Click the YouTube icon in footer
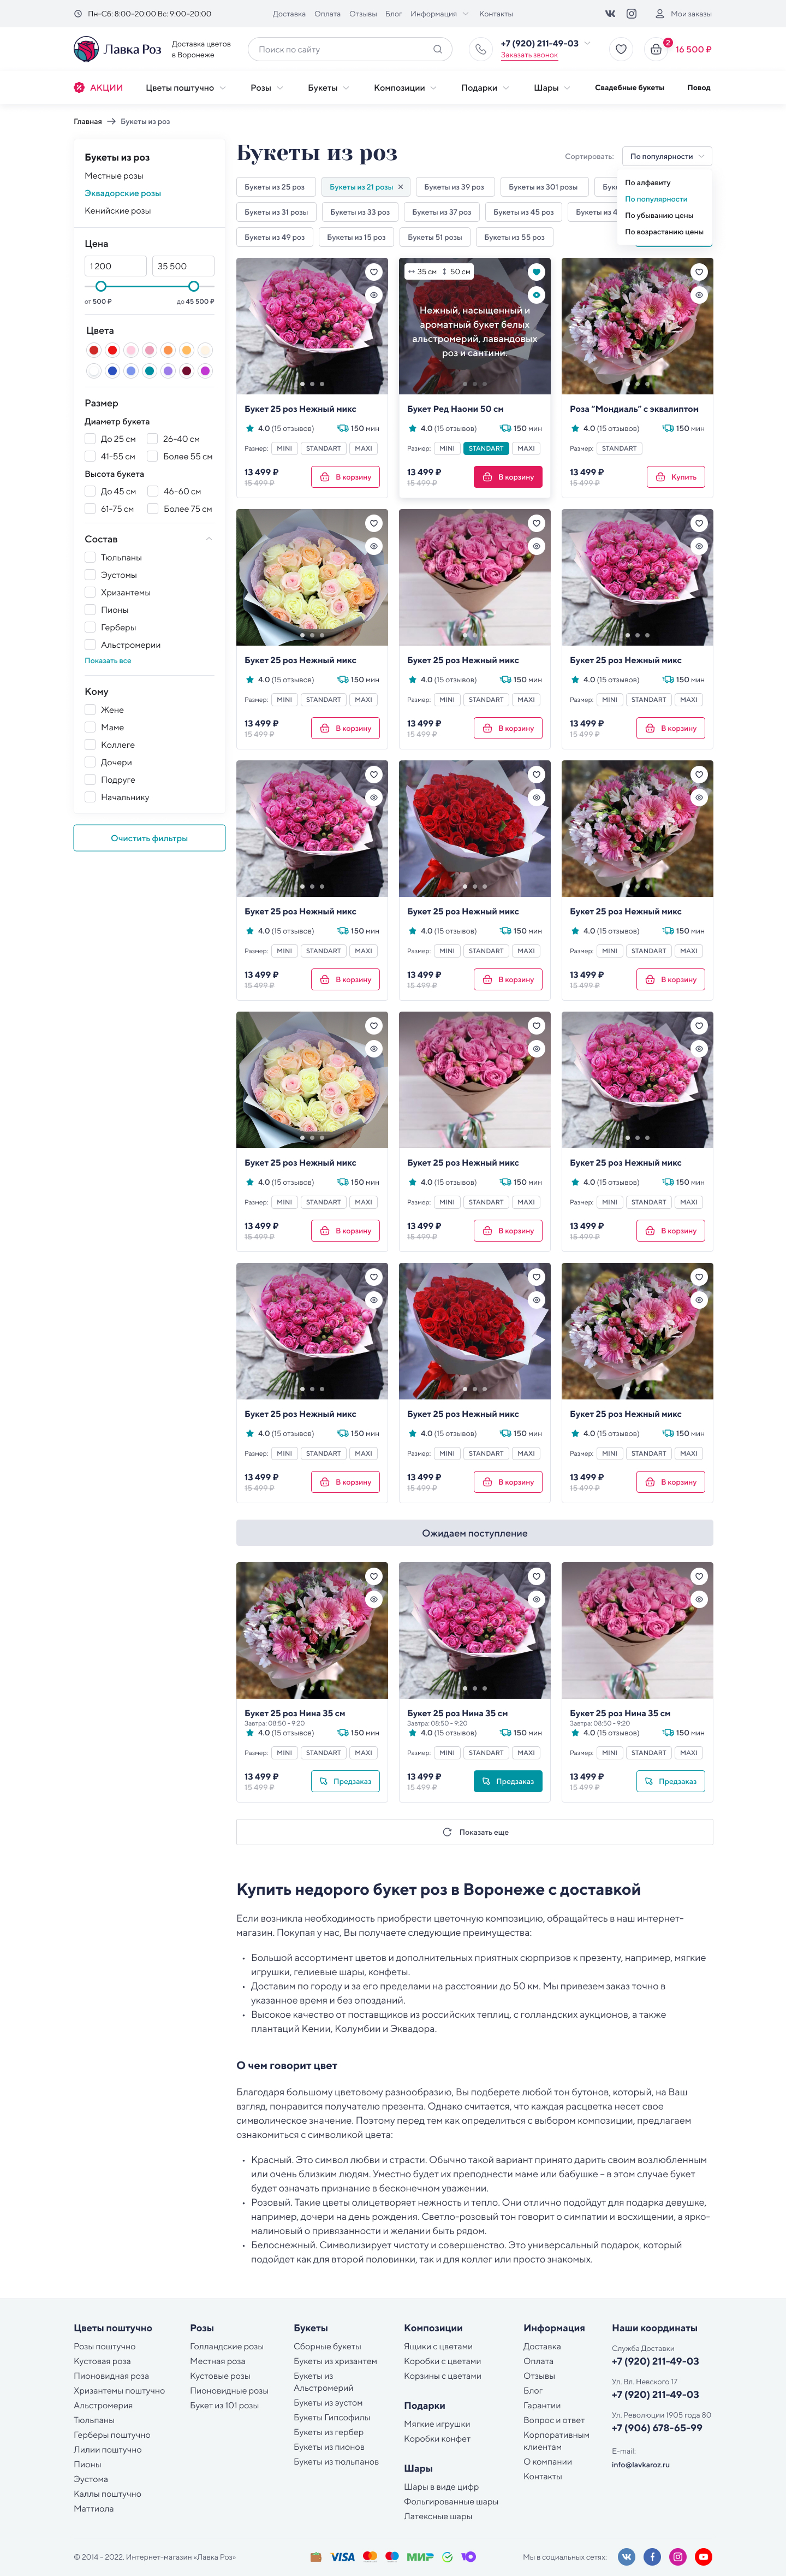Image resolution: width=786 pixels, height=2576 pixels. coord(703,2557)
